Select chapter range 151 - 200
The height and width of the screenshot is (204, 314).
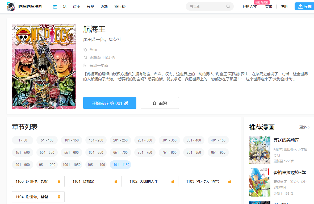point(96,140)
